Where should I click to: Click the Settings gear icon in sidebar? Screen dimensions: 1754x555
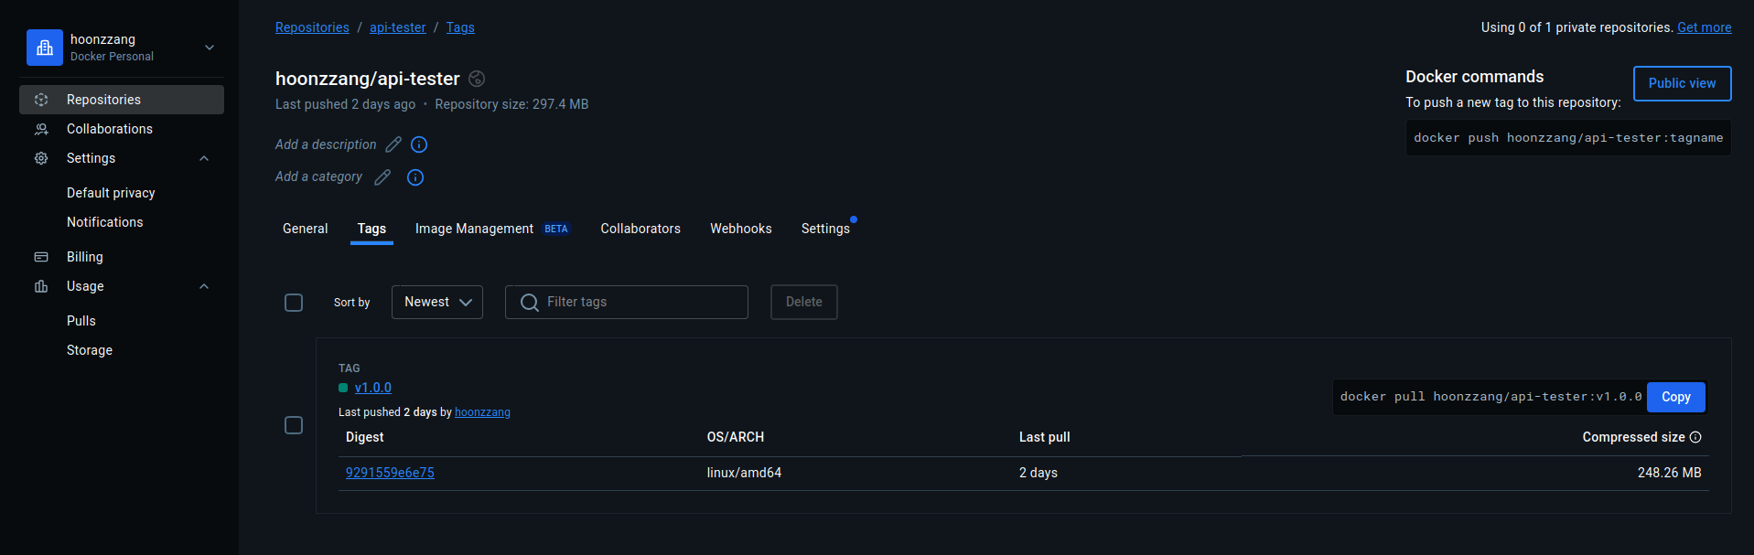pos(41,158)
